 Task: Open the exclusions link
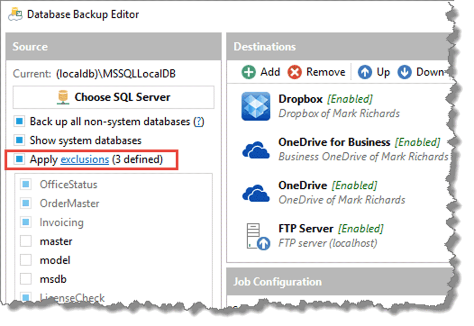point(85,159)
